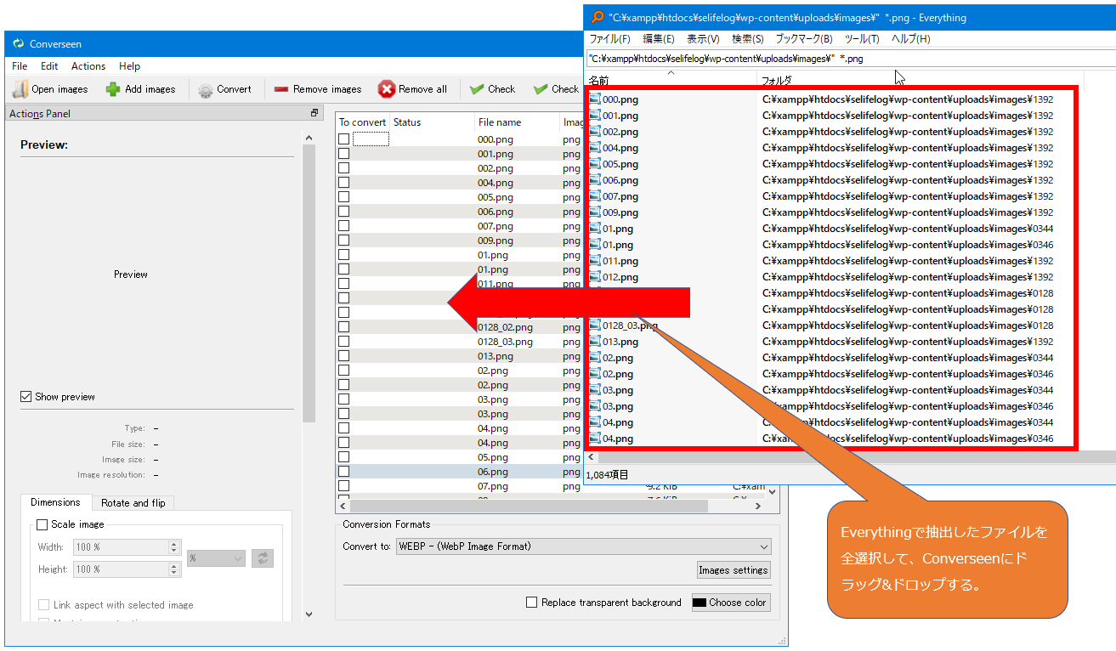Click the Remove images toolbar icon

(280, 89)
